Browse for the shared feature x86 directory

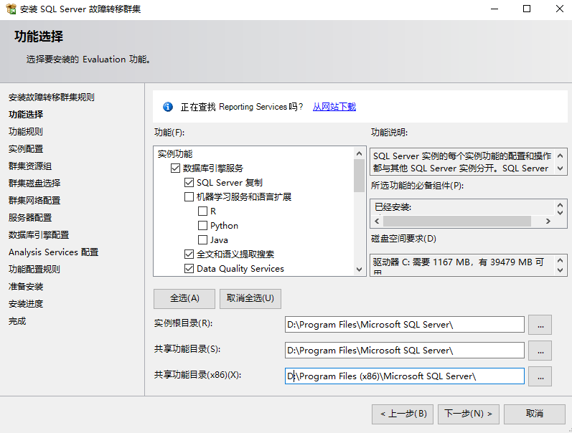click(x=540, y=376)
